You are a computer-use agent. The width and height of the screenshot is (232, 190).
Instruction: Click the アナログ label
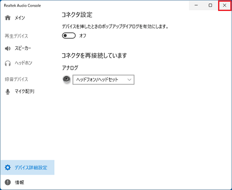tap(70, 68)
